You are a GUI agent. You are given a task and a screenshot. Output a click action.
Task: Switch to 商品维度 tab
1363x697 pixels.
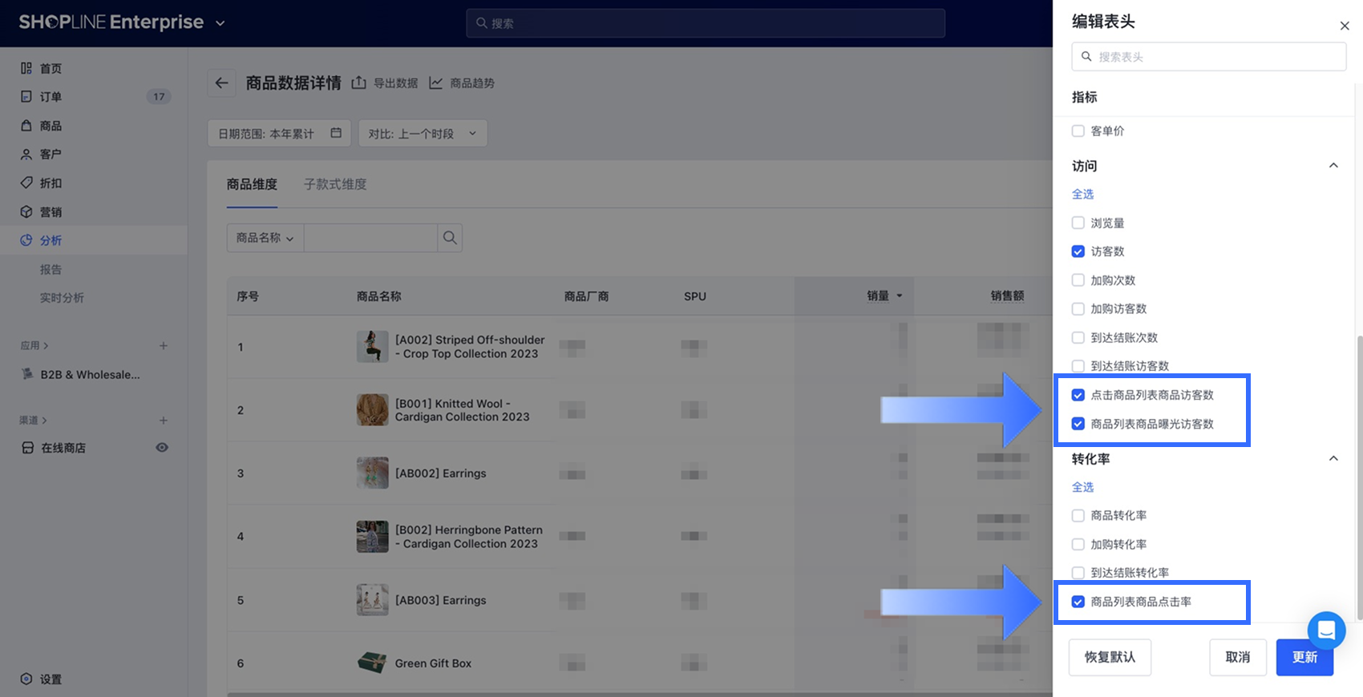(x=252, y=184)
